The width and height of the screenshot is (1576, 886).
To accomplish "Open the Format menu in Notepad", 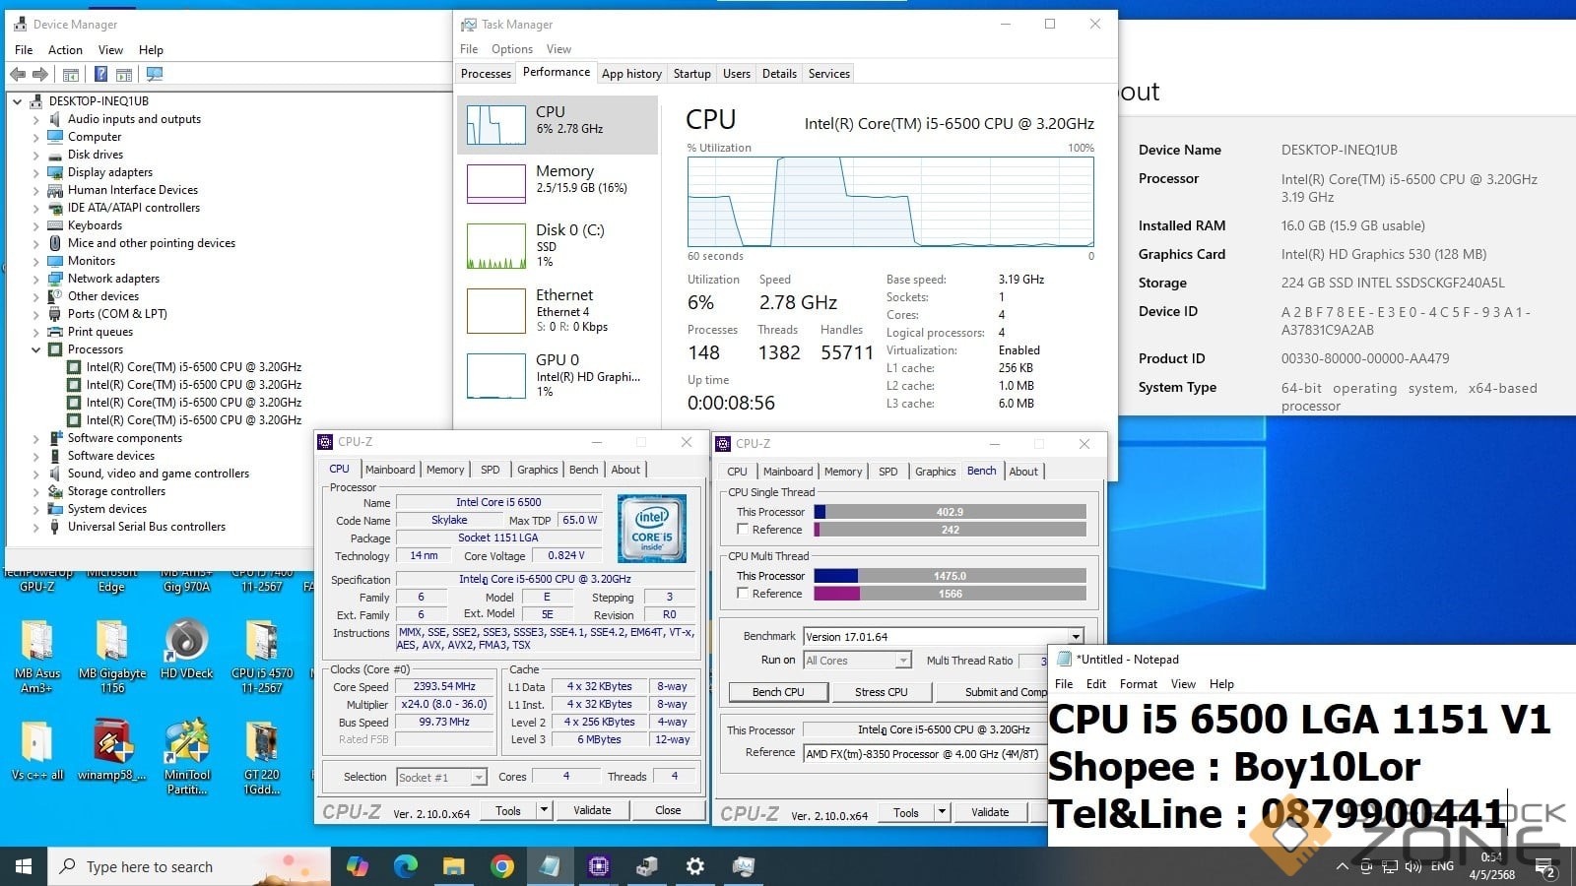I will point(1139,684).
